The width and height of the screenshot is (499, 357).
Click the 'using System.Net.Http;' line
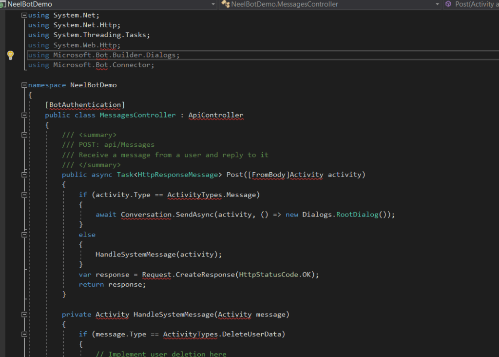tap(74, 25)
